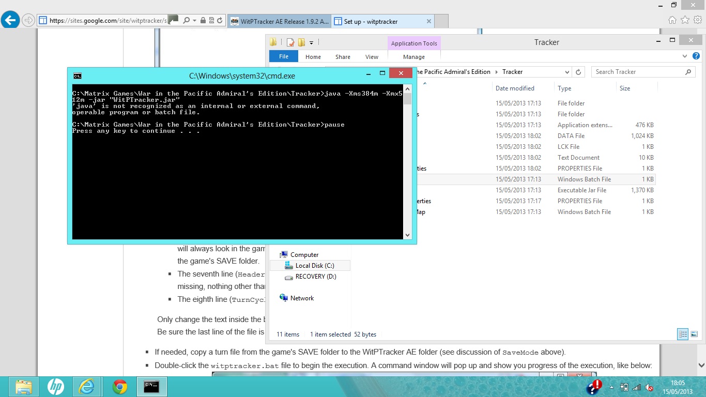The height and width of the screenshot is (397, 706).
Task: Expand the Explorer ribbon chevron
Action: coord(685,56)
